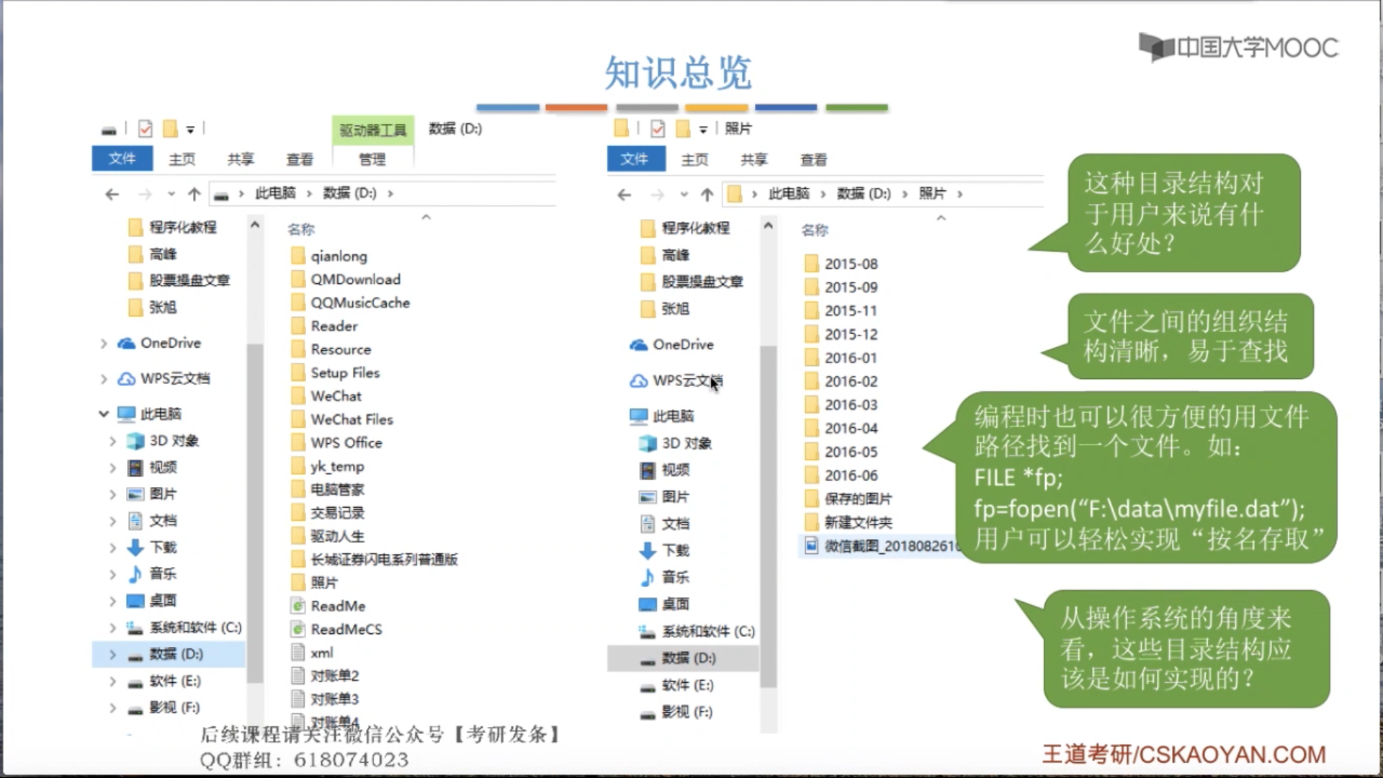
Task: Click 此电脑 breadcrumb in left address bar
Action: click(275, 193)
